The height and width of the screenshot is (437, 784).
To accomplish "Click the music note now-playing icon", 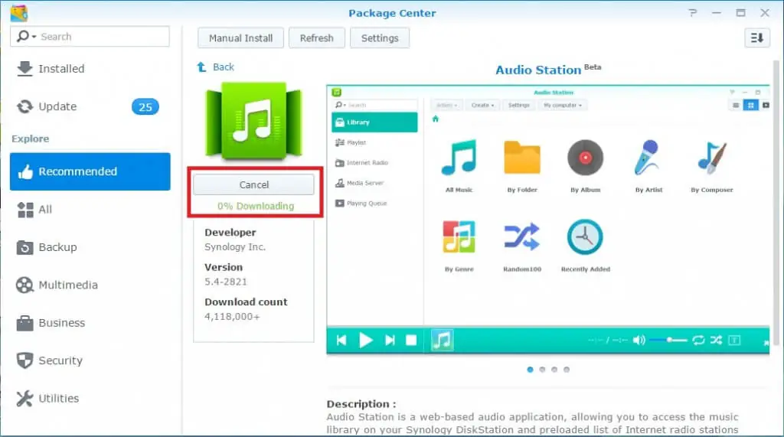I will [442, 341].
